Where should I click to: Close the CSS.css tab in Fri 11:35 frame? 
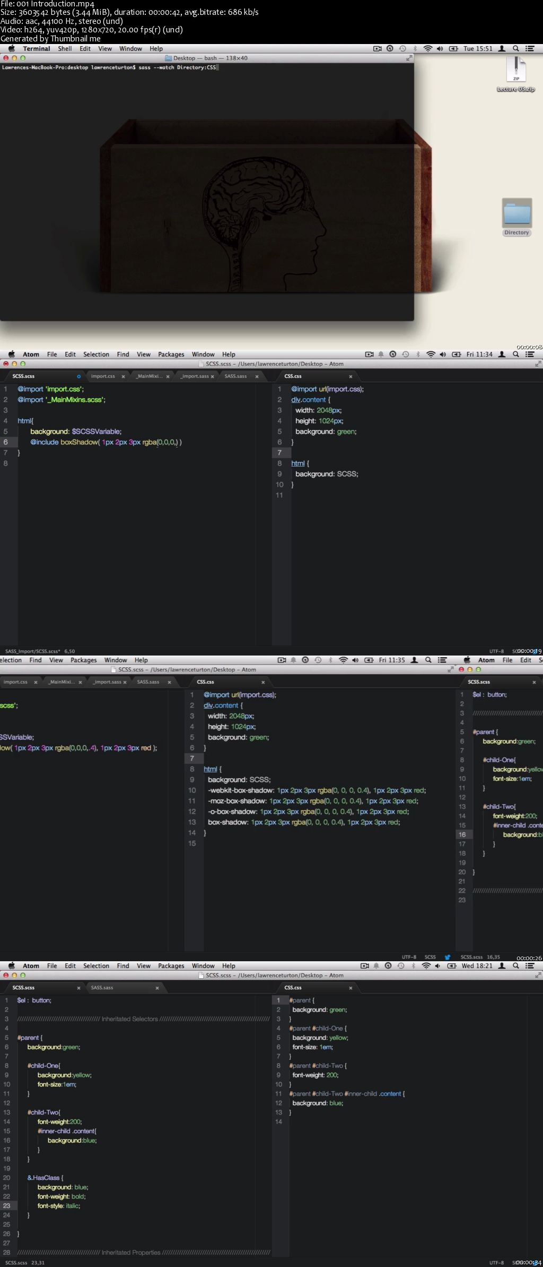coord(263,682)
